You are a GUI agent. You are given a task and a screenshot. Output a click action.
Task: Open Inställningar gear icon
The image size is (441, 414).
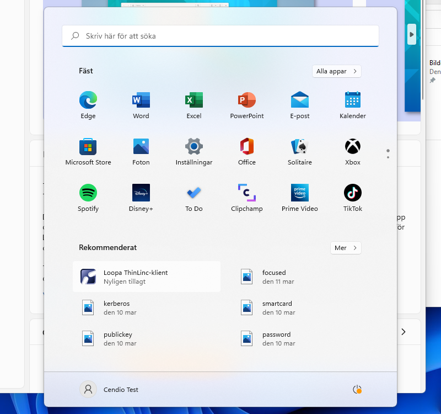(x=194, y=151)
